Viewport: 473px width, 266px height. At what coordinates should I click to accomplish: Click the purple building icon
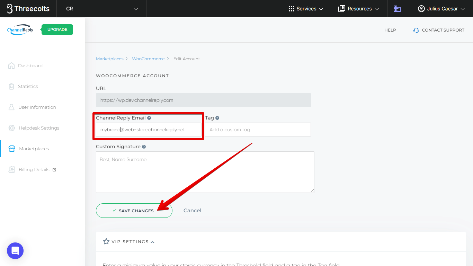(397, 9)
